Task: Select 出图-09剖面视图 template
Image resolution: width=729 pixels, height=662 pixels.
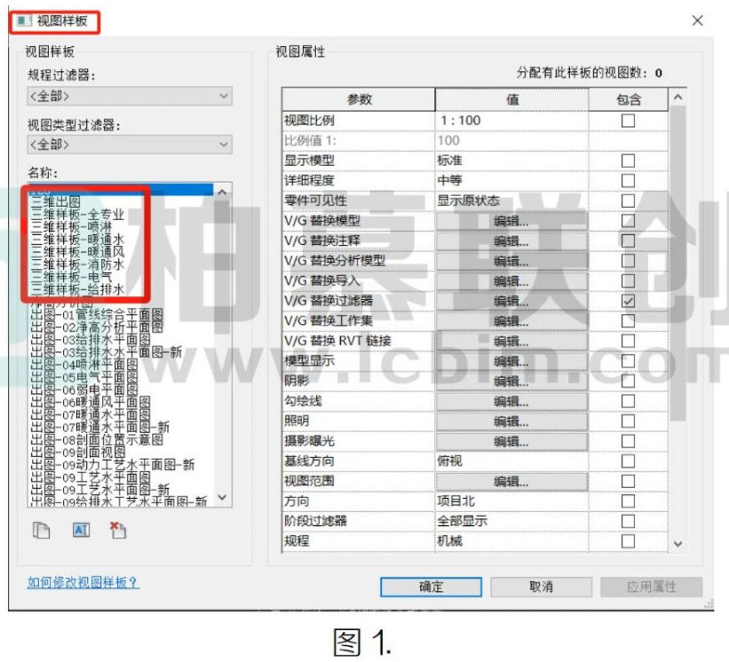Action: tap(77, 452)
